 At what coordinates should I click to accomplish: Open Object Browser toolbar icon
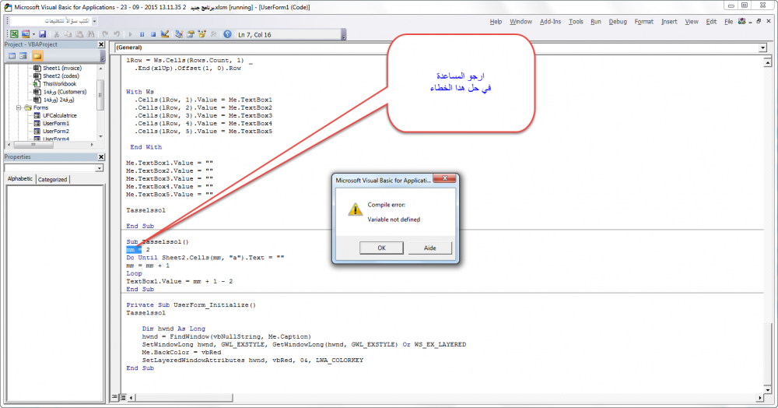[x=202, y=34]
